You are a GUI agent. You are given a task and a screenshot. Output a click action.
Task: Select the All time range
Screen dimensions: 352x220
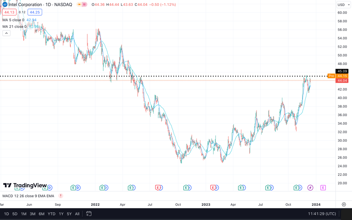pos(77,214)
